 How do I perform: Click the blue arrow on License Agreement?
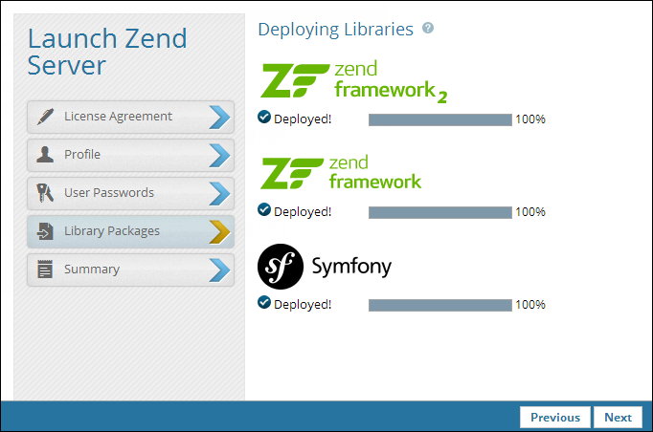click(x=219, y=117)
